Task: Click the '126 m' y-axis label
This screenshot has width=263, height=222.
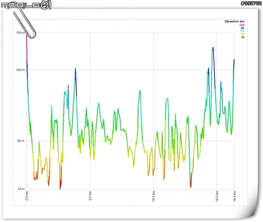Action: [20, 33]
